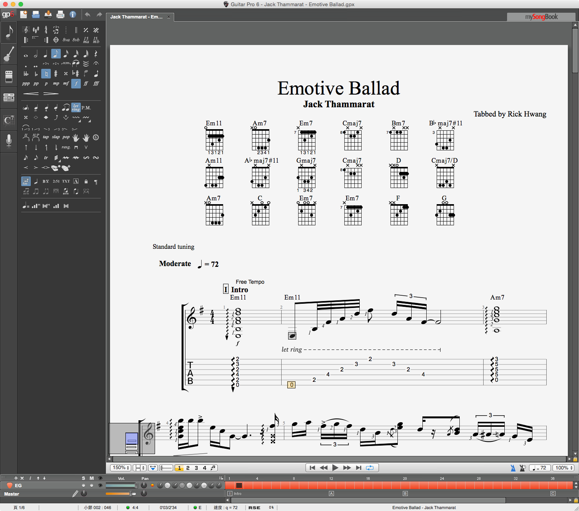Add a sharp accidental
Screen dimensions: 579x511
(56, 73)
